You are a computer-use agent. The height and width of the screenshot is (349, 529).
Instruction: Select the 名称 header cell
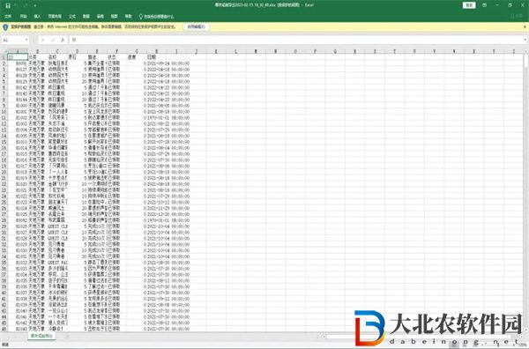[57, 57]
